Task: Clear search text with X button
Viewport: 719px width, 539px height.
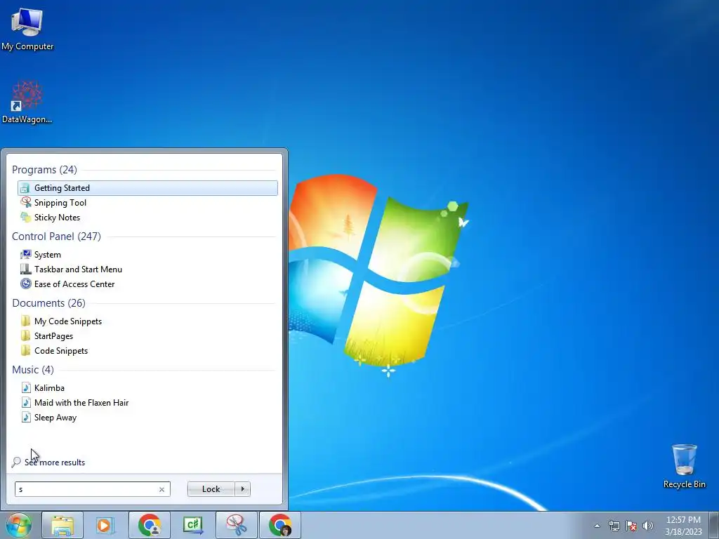Action: [162, 489]
